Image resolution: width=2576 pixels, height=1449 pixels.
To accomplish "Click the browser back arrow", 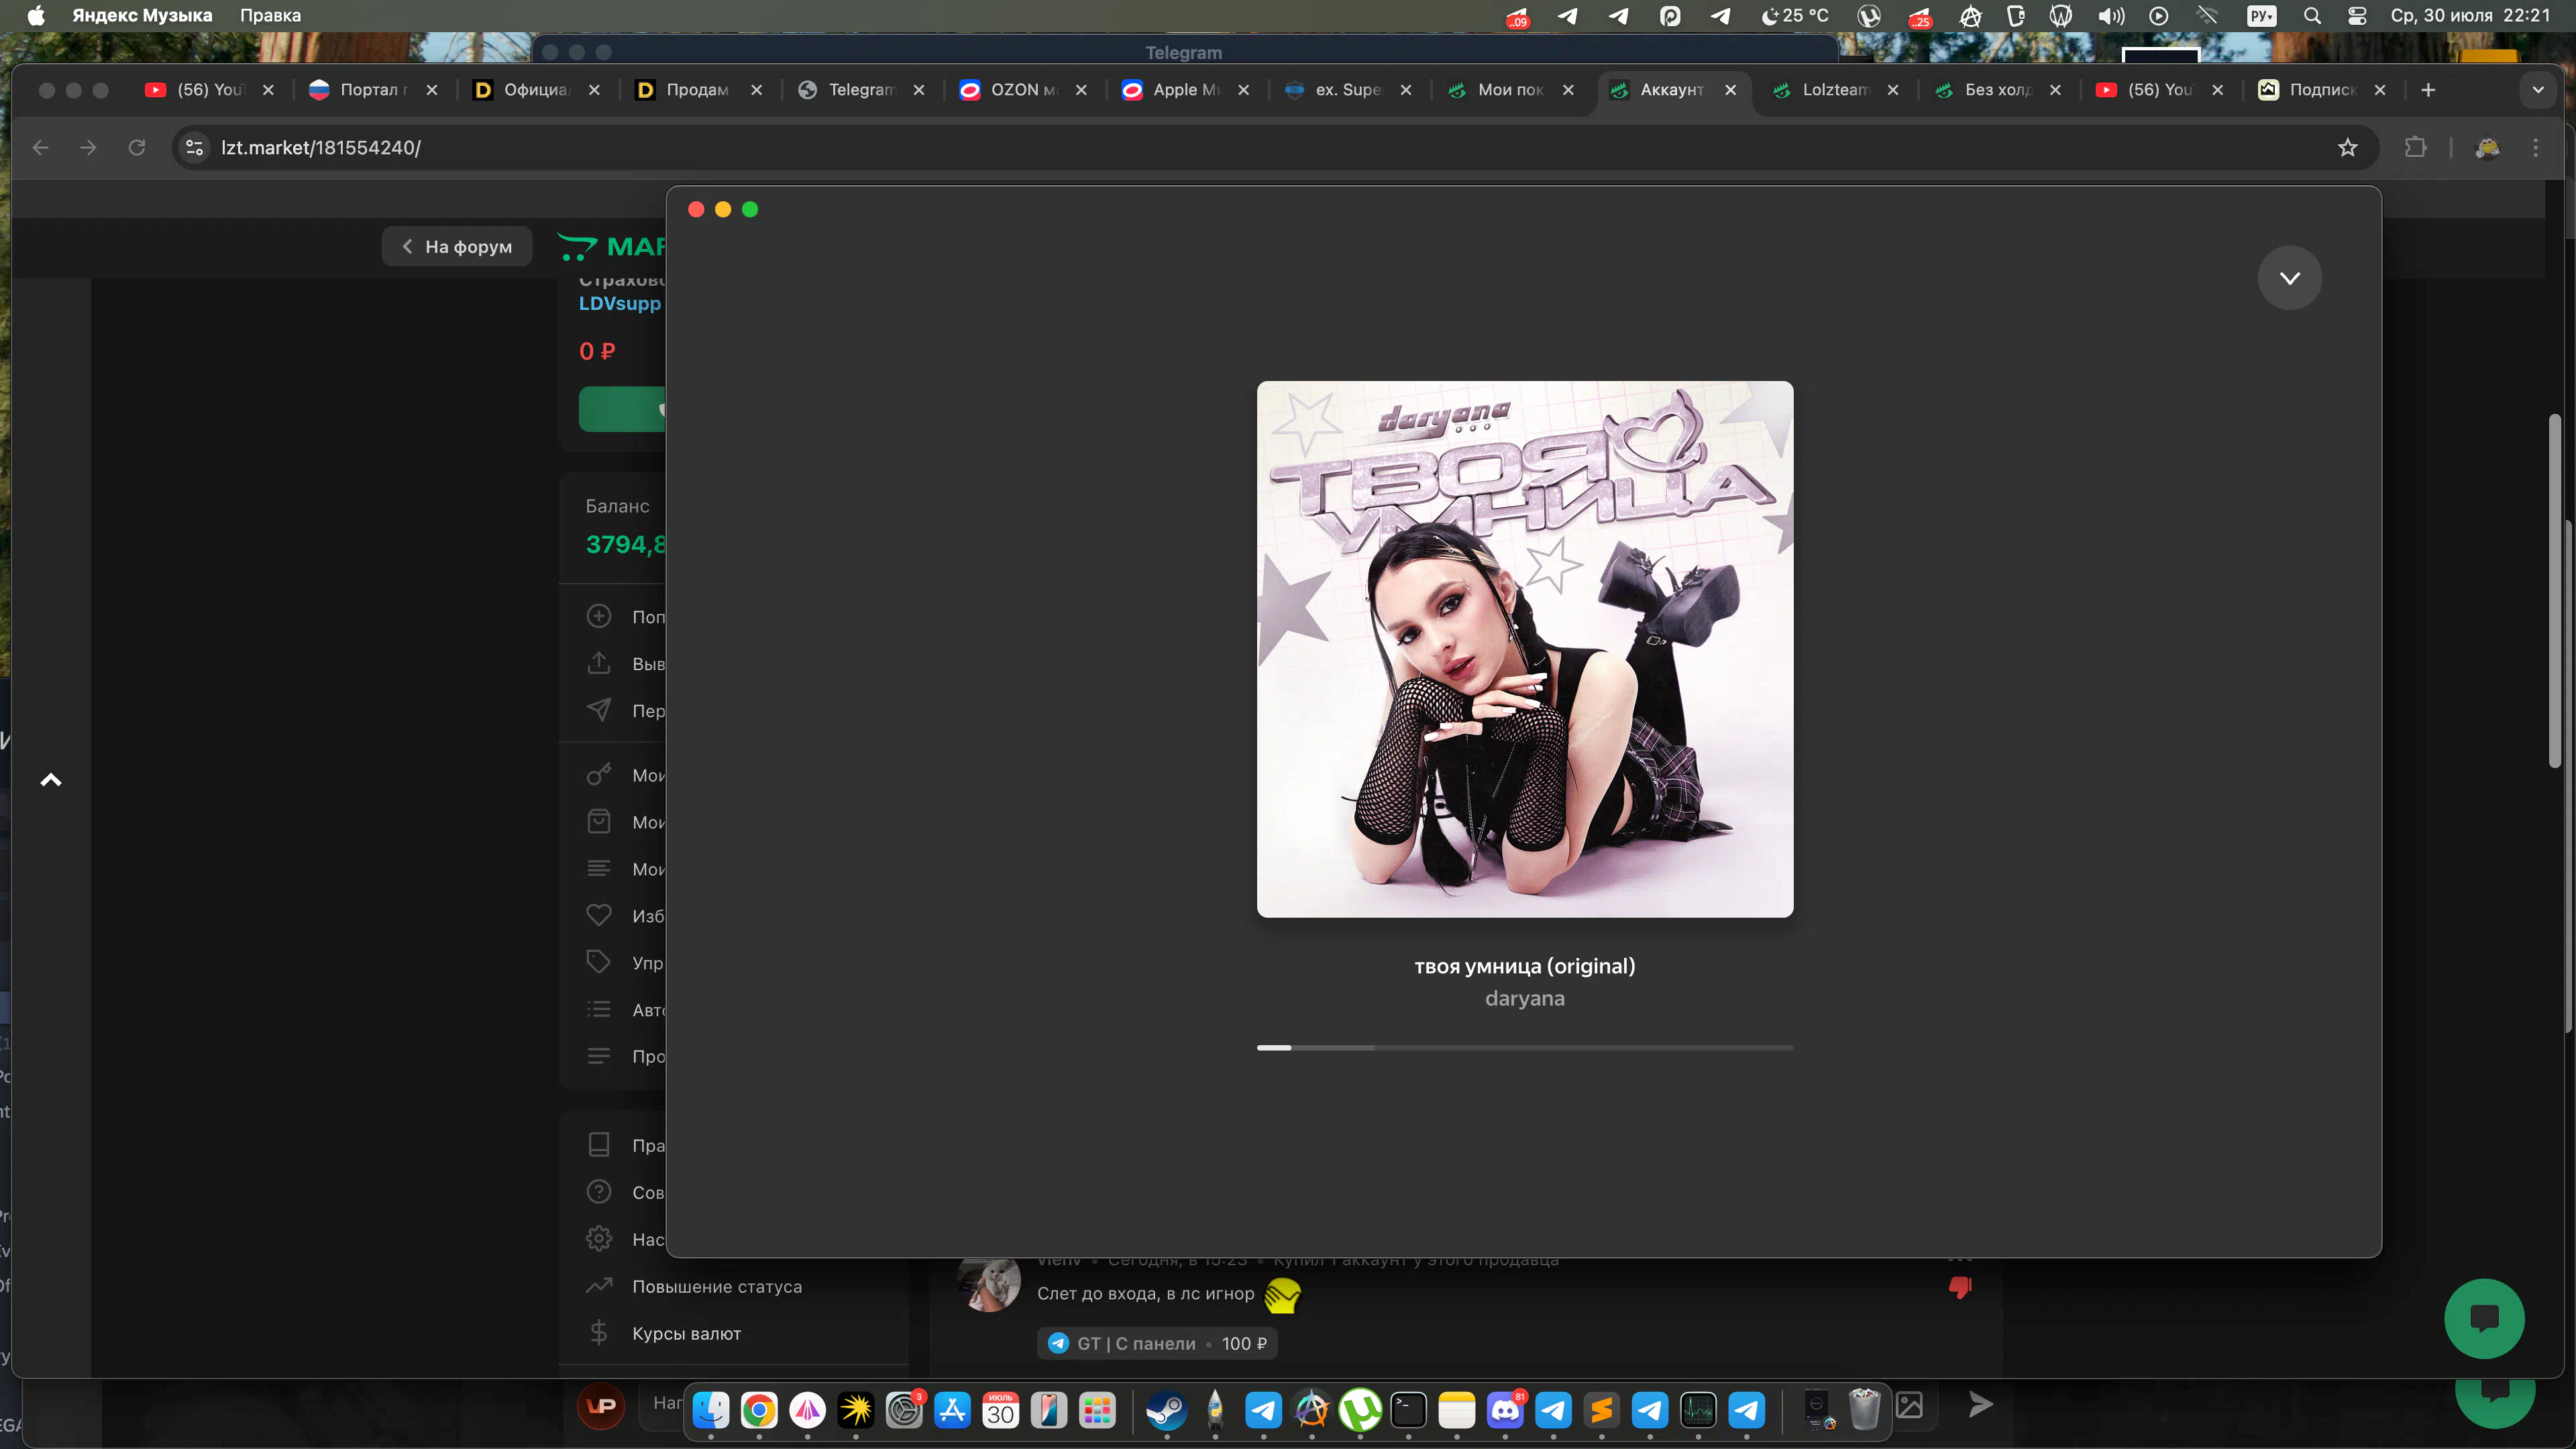I will (x=40, y=148).
